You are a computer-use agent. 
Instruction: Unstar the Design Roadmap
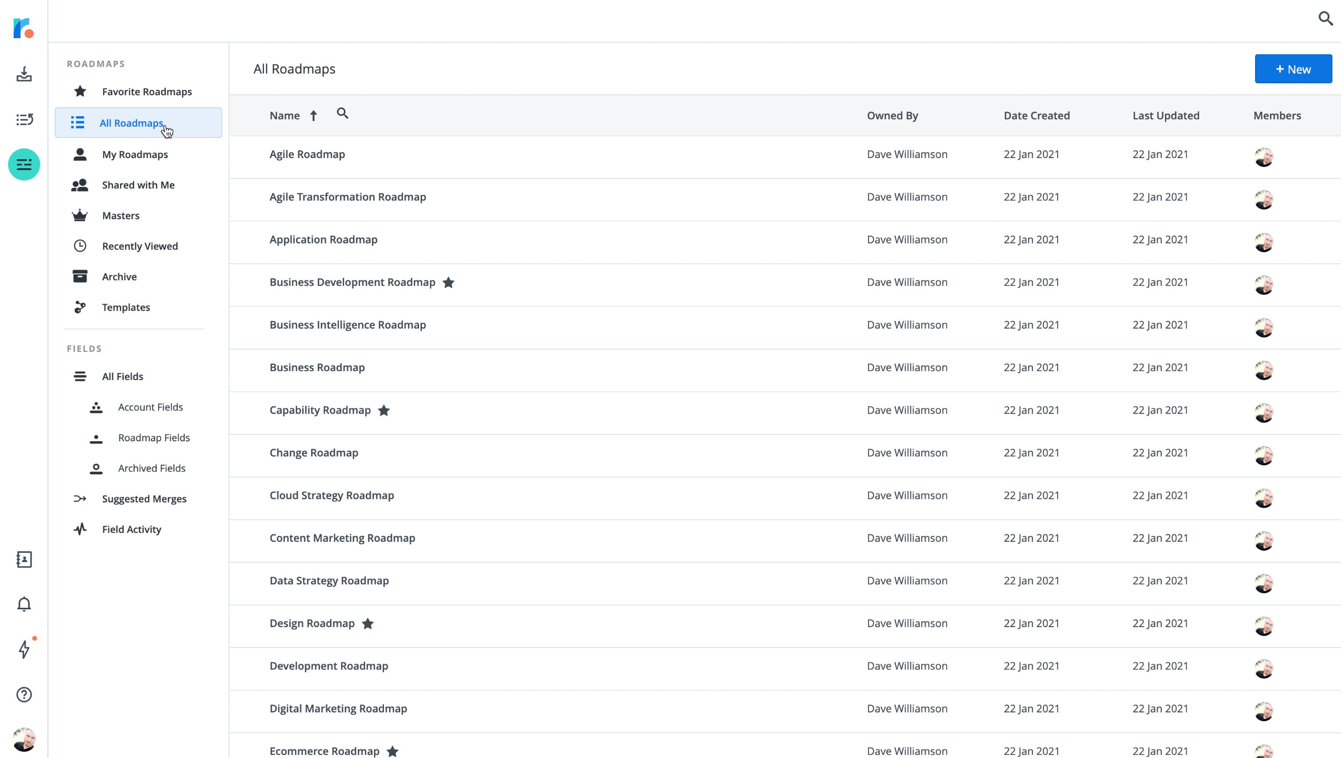368,624
